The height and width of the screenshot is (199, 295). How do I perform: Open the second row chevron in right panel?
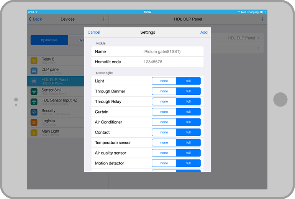tap(259, 48)
